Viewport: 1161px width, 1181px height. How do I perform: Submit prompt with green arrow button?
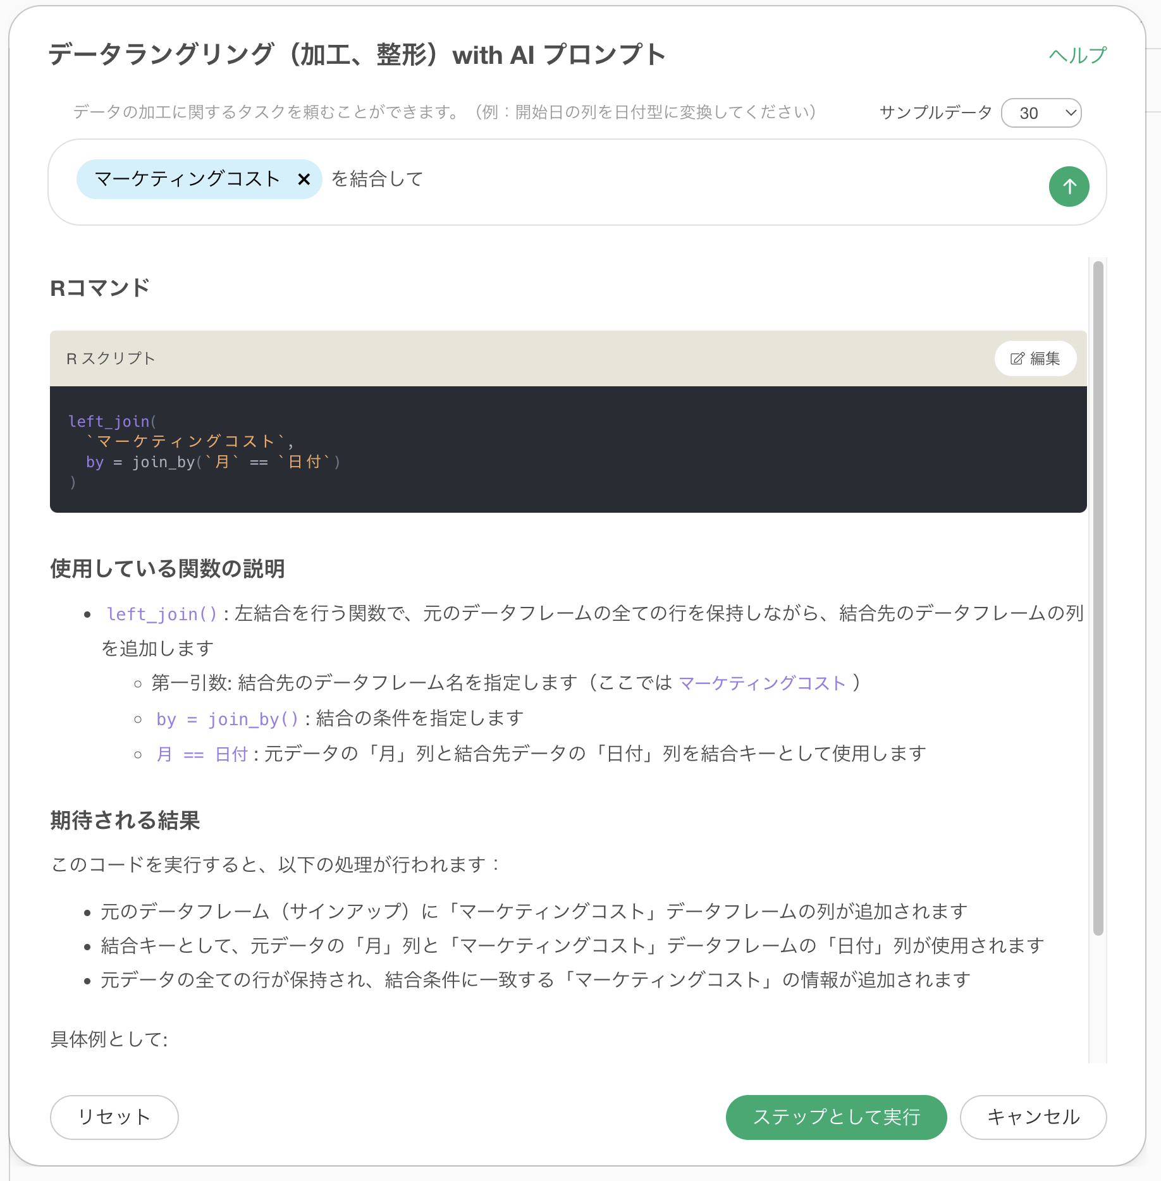[1068, 187]
